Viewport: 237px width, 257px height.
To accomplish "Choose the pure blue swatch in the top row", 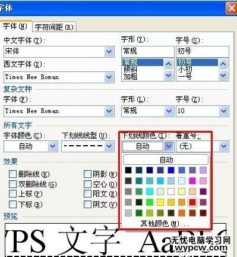I will tap(171, 170).
